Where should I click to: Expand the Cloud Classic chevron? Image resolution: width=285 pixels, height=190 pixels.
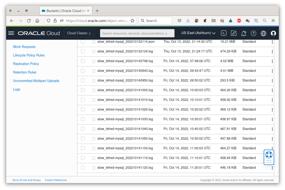click(x=90, y=33)
